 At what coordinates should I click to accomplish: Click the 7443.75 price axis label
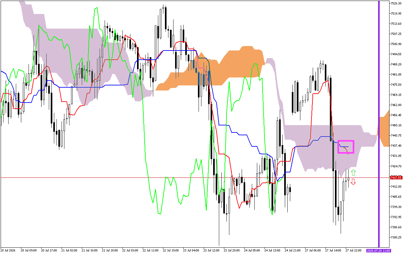[396, 135]
